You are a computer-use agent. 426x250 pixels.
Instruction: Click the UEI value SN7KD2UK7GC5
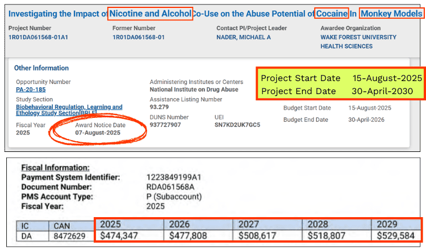point(239,125)
